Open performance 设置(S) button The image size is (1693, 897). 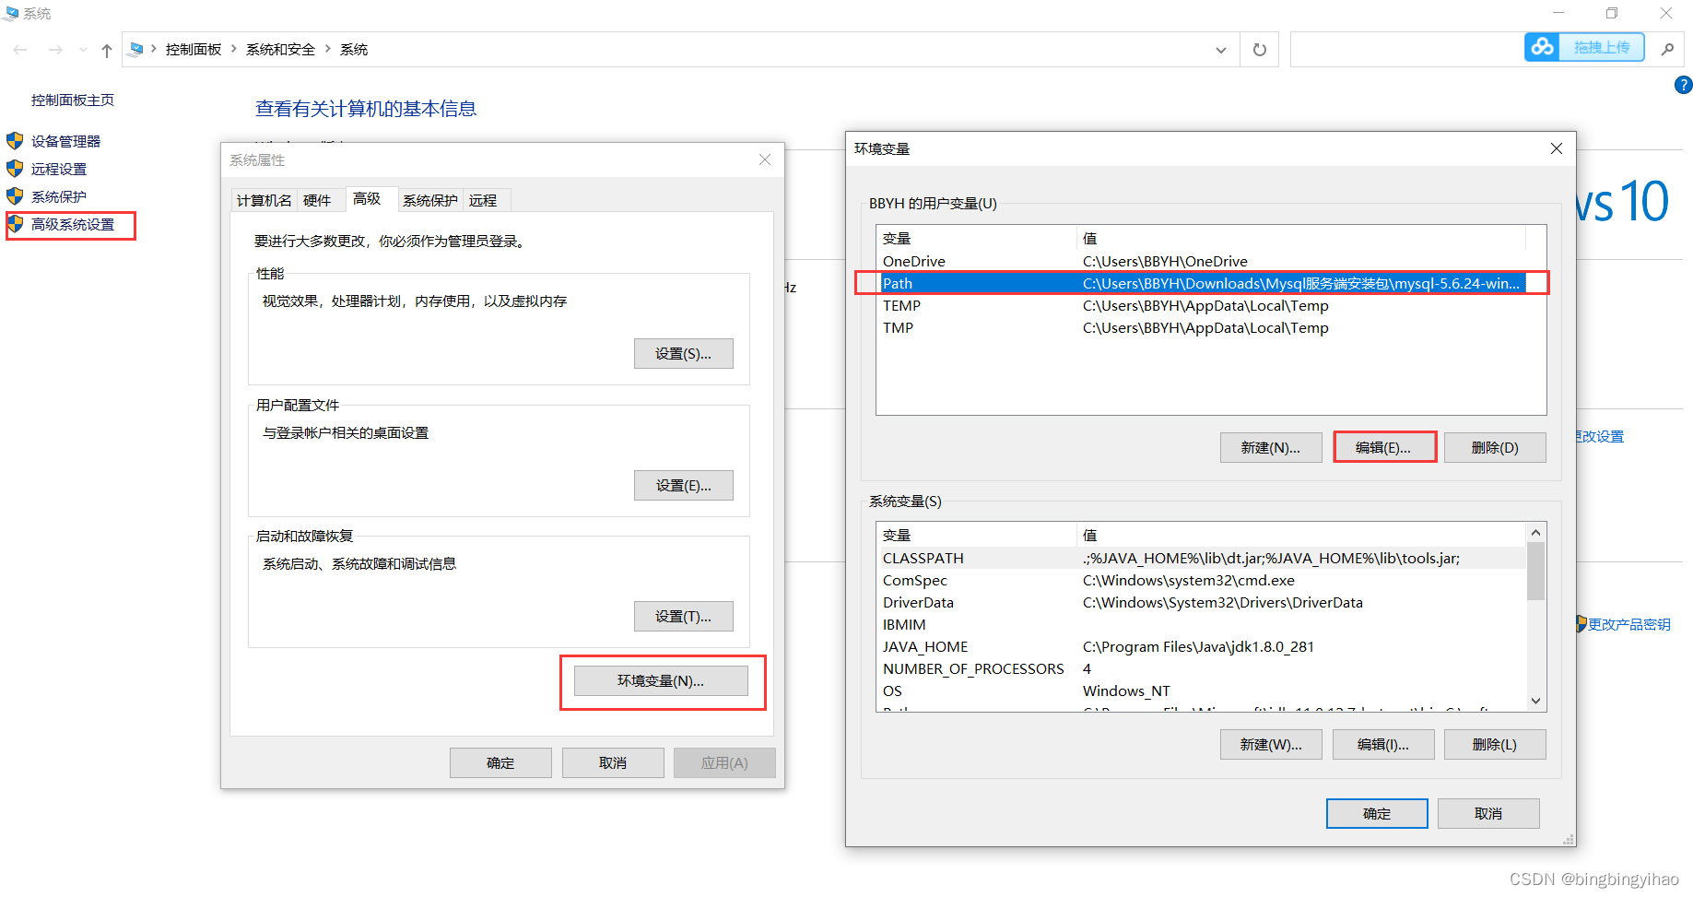[x=684, y=354]
